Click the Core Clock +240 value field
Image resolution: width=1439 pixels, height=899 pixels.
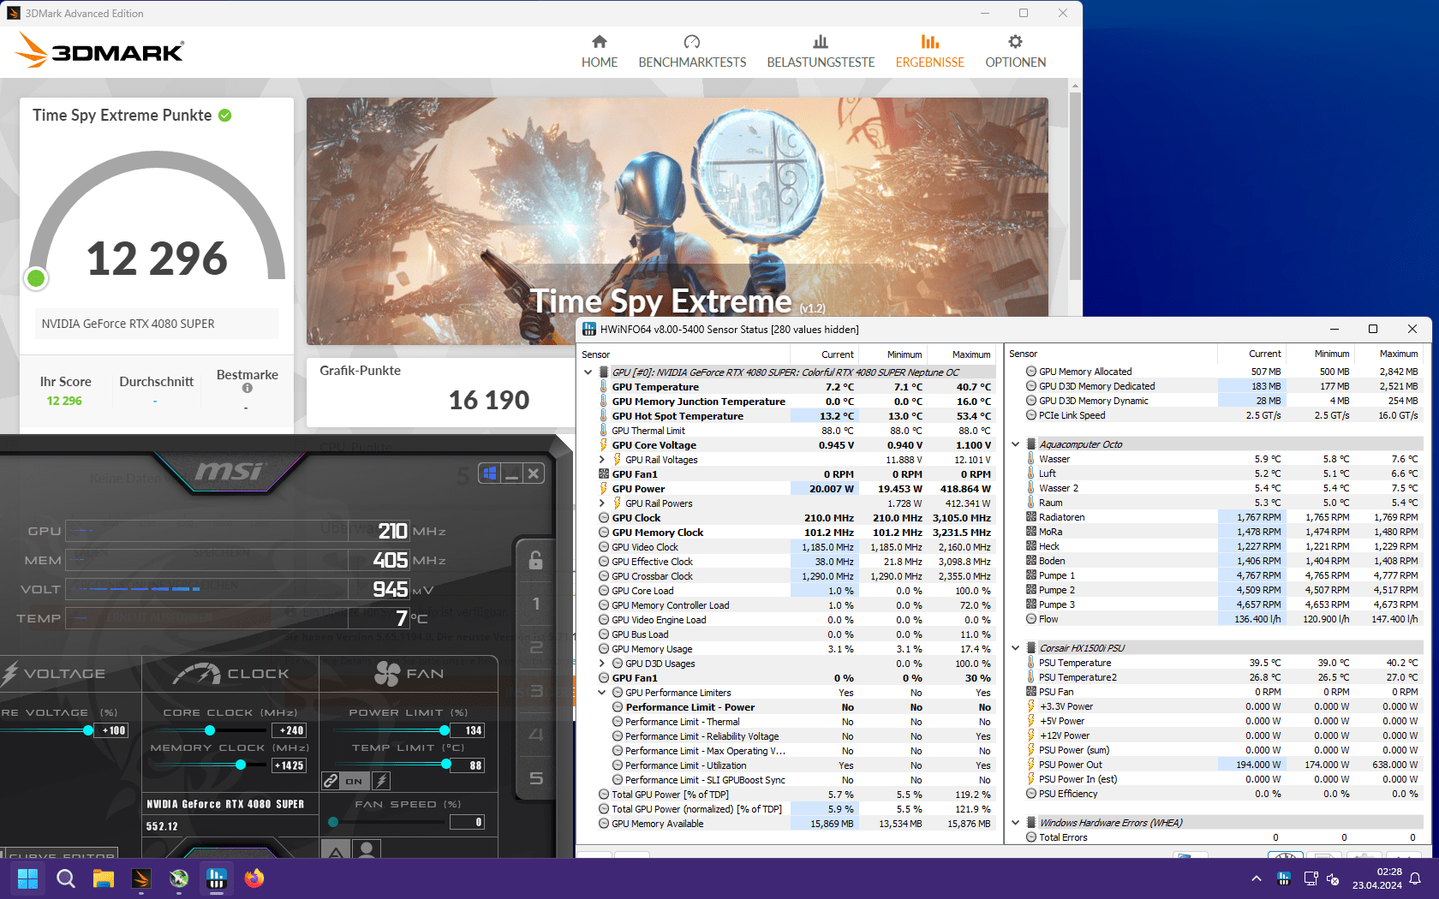point(290,730)
